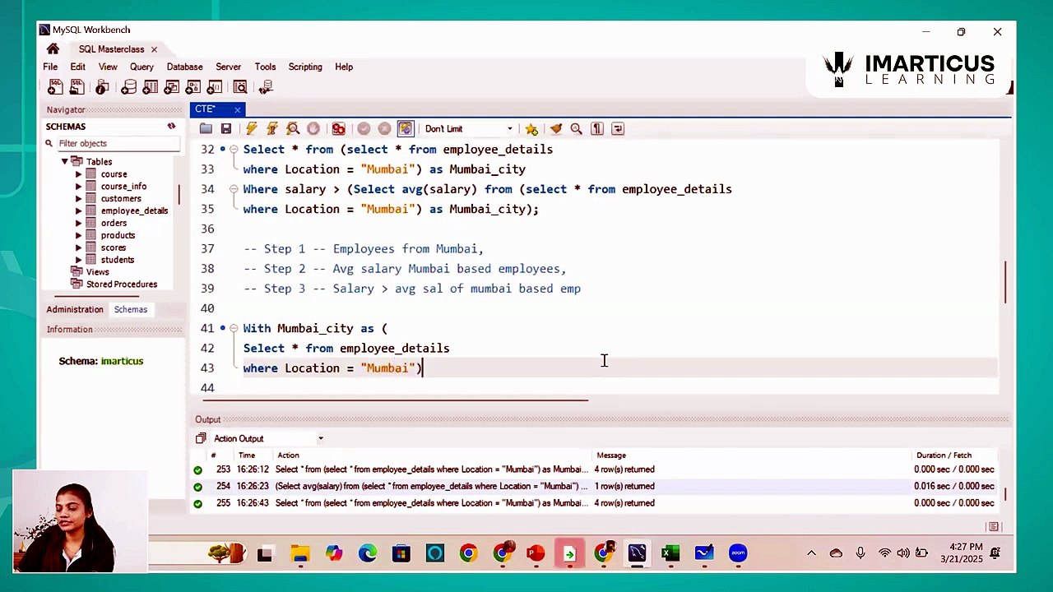Image resolution: width=1053 pixels, height=592 pixels.
Task: Refresh schemas list icon
Action: pos(171,126)
